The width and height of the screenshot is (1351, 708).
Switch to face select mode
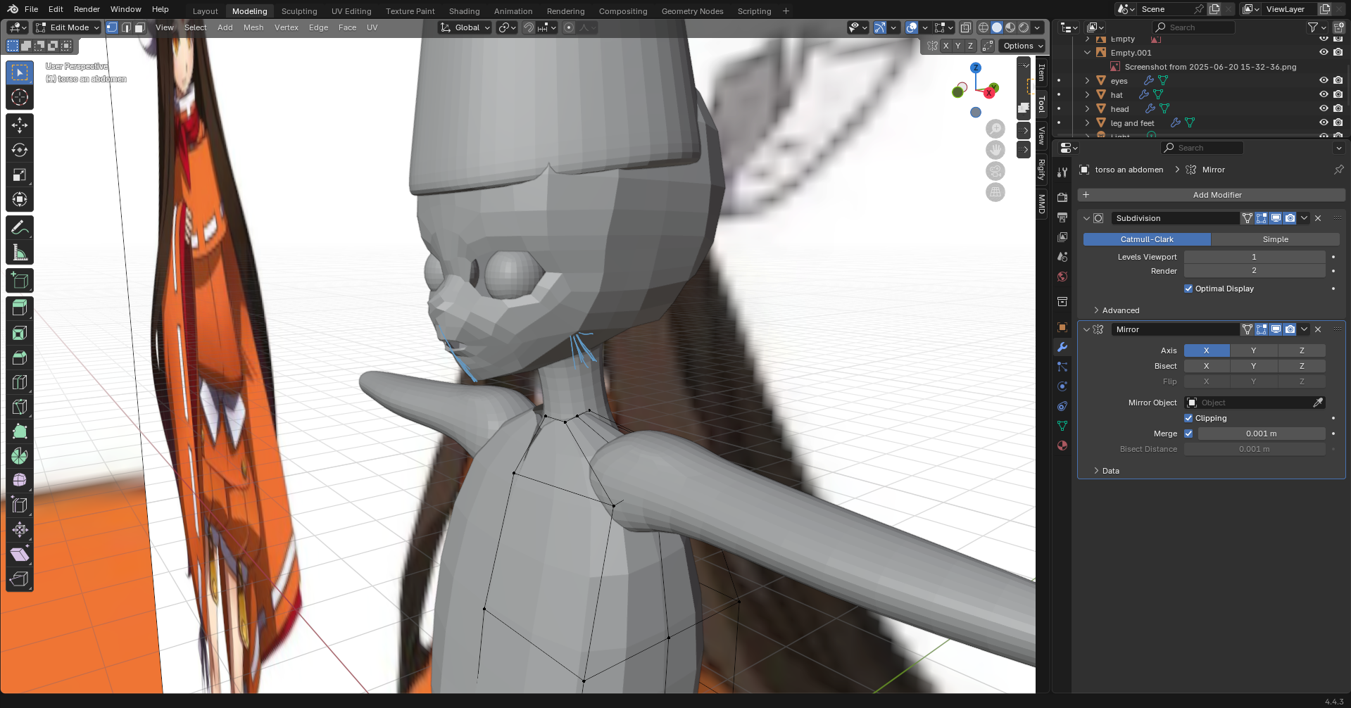(x=139, y=27)
